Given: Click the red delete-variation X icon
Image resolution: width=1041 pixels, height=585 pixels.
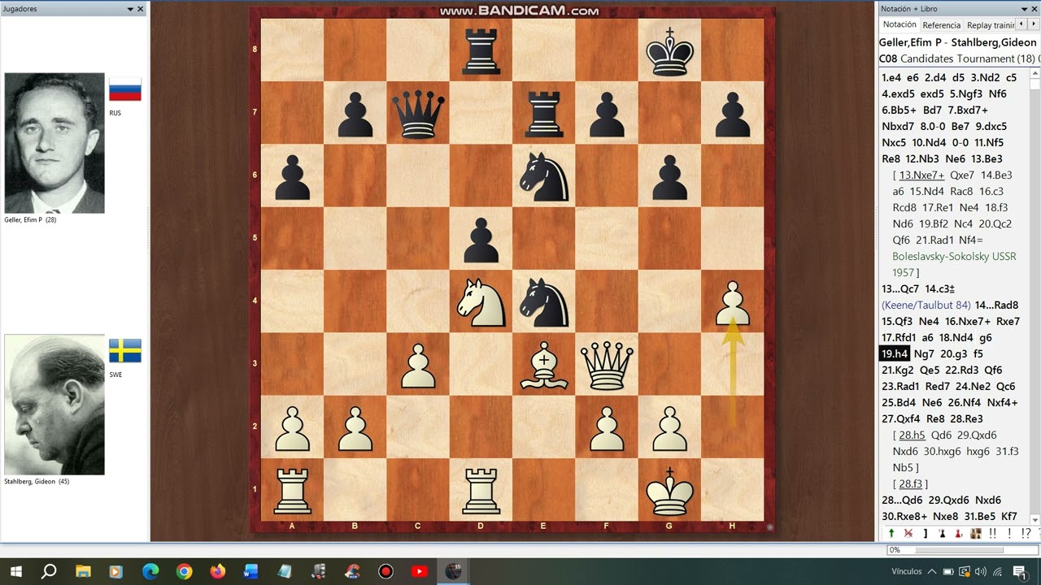Looking at the screenshot, I should pos(908,534).
